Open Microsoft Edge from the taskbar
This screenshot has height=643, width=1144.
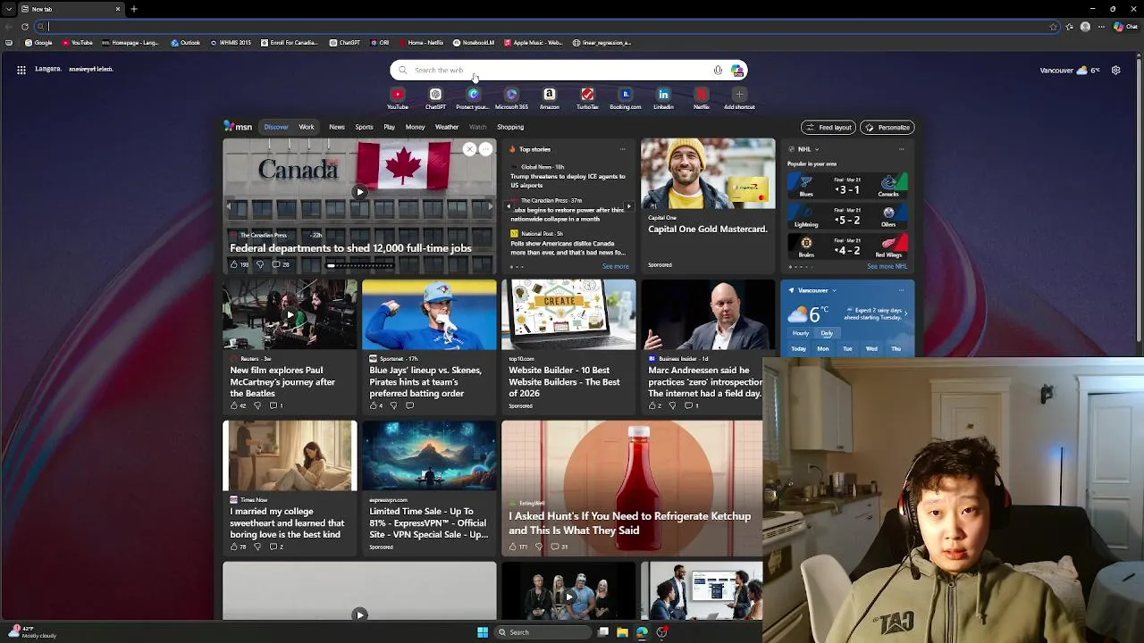coord(642,632)
